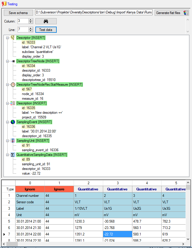Viewport: 192px width, 248px height.
Task: Click grid column header 3
Action: [117, 183]
